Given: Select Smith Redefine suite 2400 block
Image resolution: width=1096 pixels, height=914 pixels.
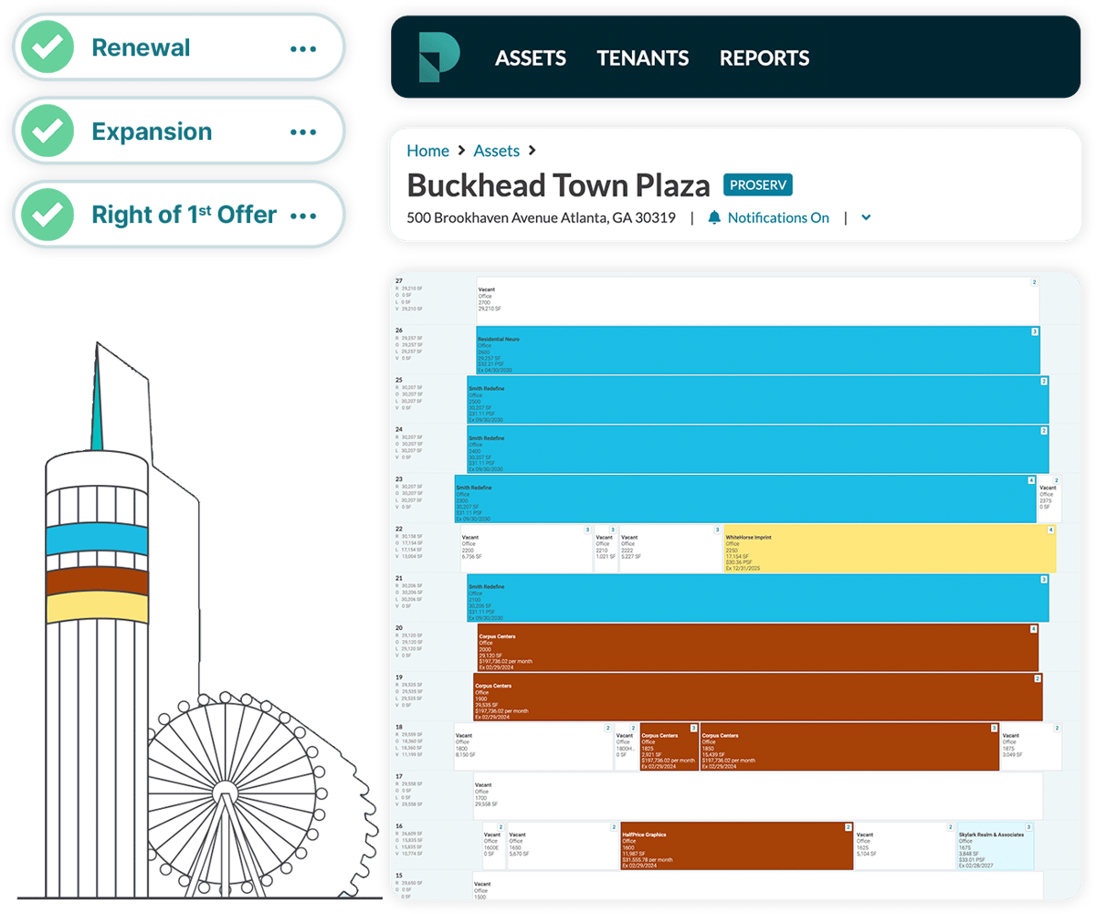Looking at the screenshot, I should (758, 448).
